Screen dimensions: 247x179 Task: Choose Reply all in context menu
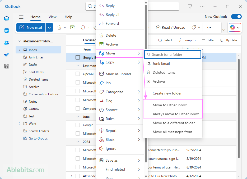coord(120,14)
